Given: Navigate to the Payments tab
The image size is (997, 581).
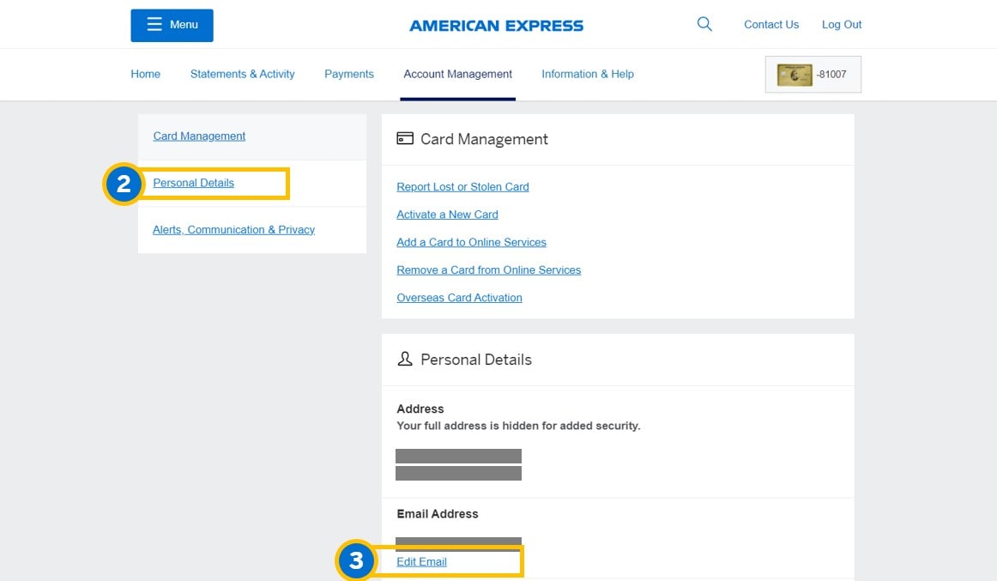Looking at the screenshot, I should pyautogui.click(x=348, y=74).
